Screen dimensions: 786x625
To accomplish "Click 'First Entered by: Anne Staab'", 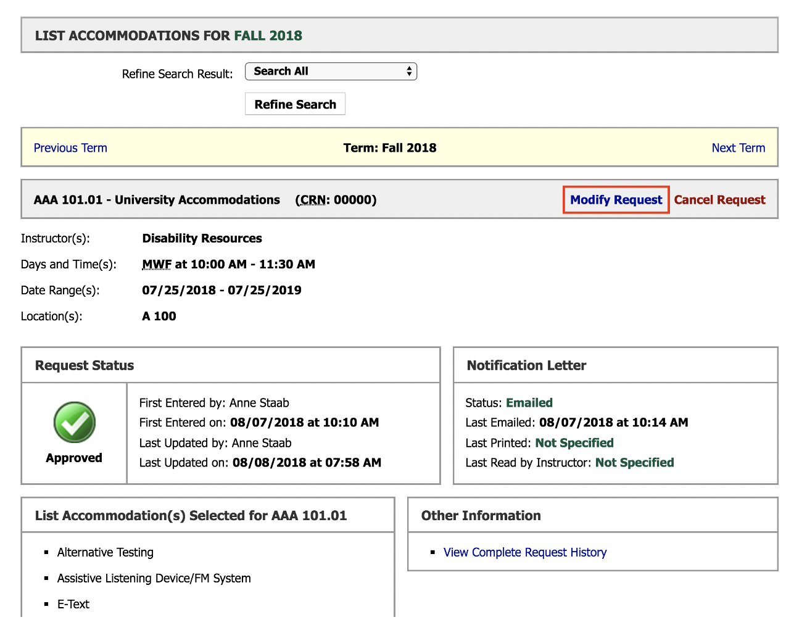I will pos(214,403).
